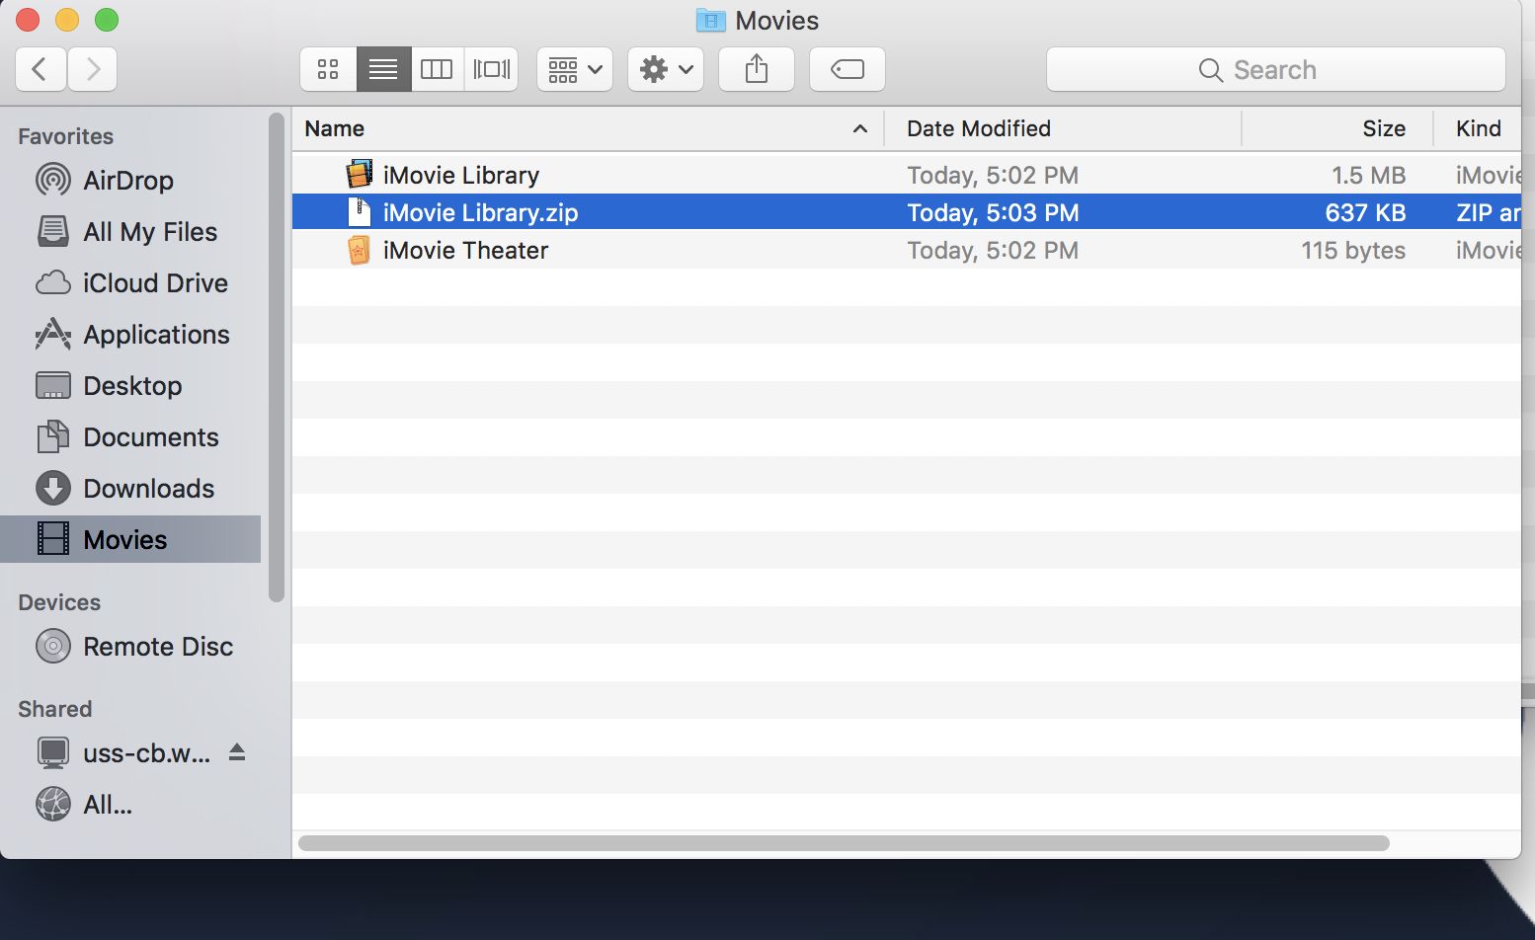
Task: Click the iMovie Library file icon
Action: coord(360,175)
